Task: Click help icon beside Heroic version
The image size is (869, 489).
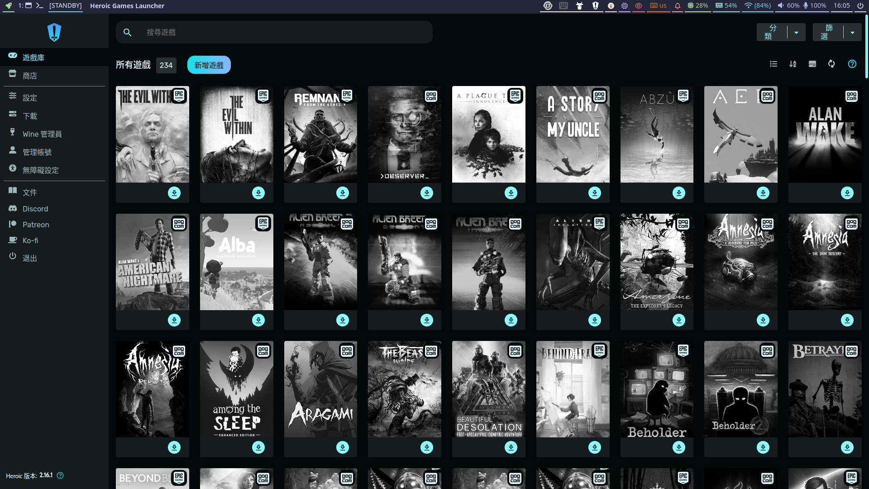Action: click(60, 475)
